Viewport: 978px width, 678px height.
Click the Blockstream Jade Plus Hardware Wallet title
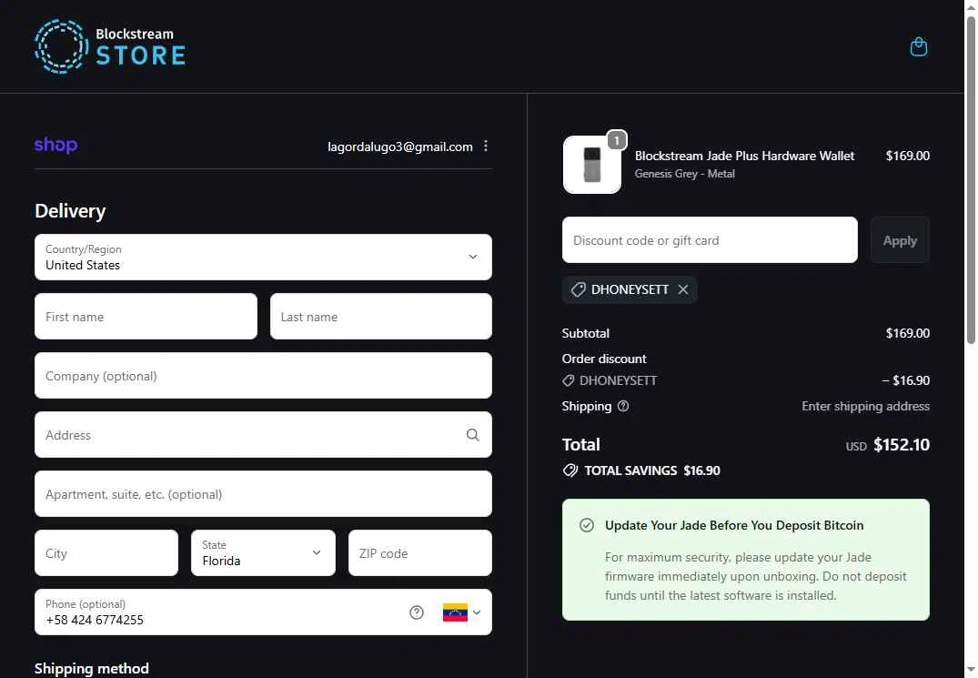[x=745, y=156]
